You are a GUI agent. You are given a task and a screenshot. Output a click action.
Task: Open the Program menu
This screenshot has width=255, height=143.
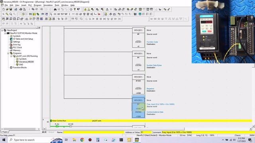pos(37,5)
